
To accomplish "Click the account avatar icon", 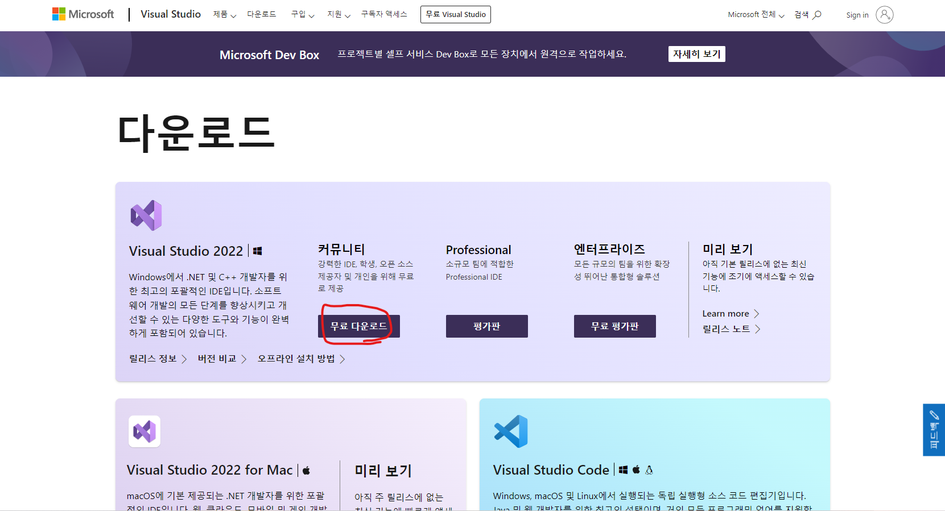I will 885,15.
